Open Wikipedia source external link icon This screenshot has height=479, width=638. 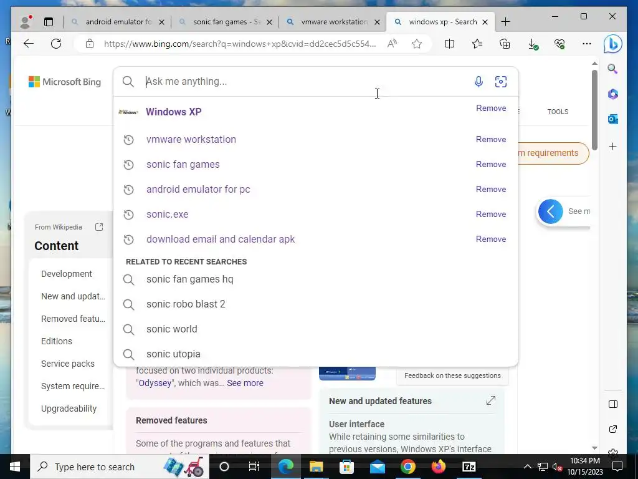pyautogui.click(x=99, y=227)
